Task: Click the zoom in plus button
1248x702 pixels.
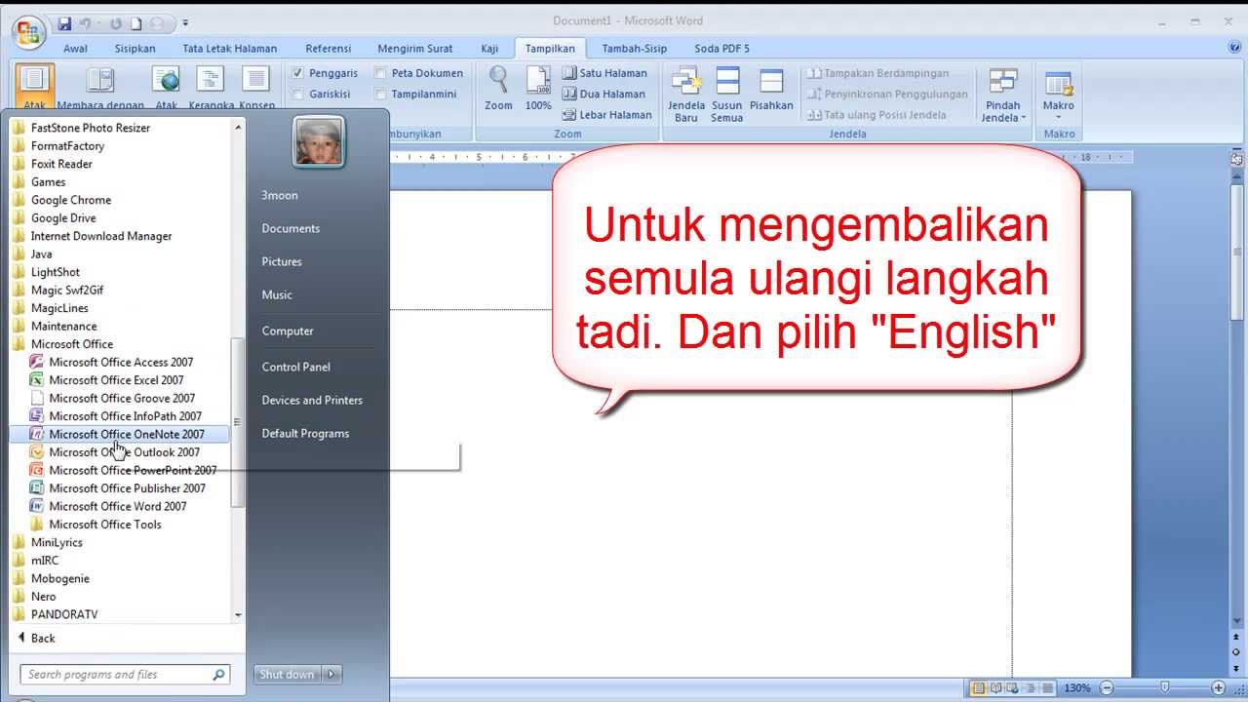Action: (1218, 688)
